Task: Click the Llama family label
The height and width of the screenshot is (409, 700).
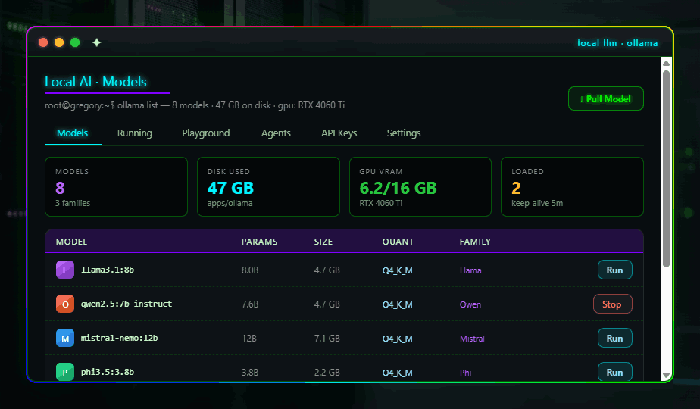Action: [x=470, y=270]
